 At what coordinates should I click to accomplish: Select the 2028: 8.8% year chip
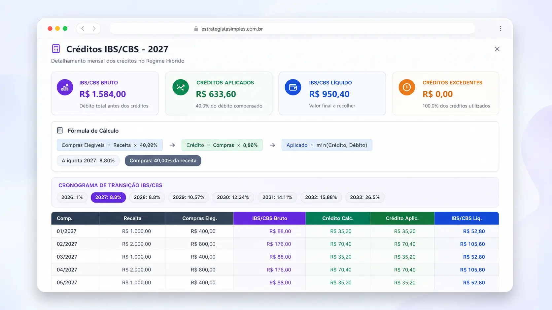pos(147,197)
